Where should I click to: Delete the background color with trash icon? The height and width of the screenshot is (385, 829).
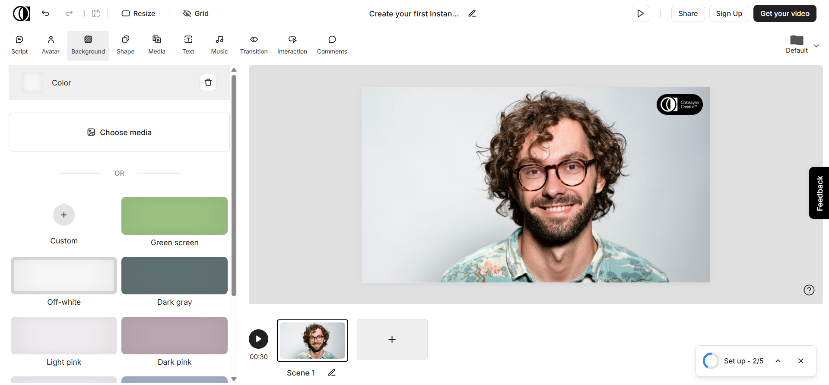point(208,82)
